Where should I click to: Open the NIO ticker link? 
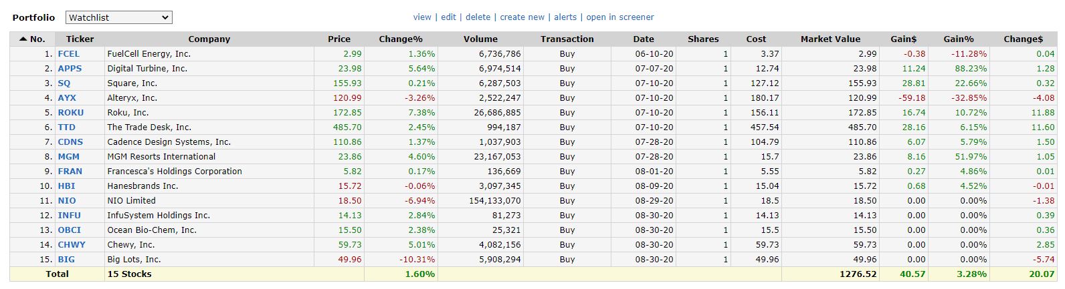(x=67, y=201)
